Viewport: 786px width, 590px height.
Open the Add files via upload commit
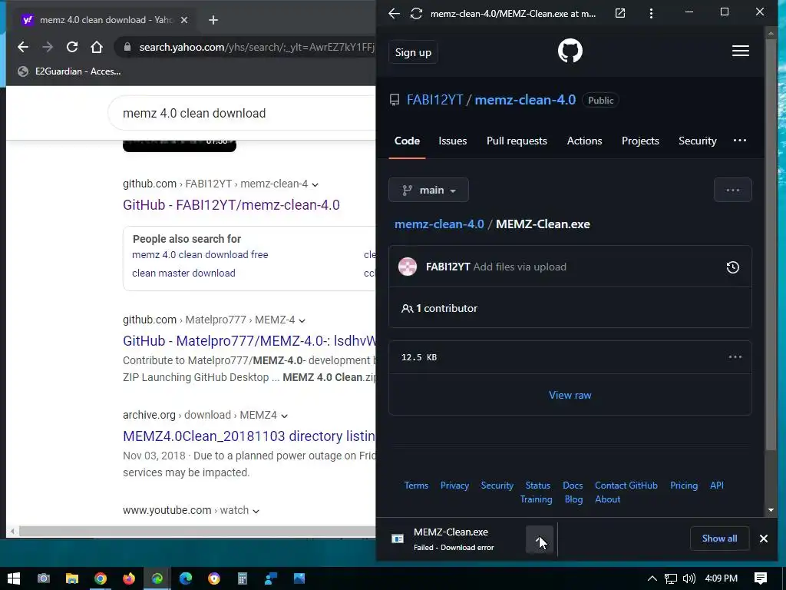tap(520, 267)
